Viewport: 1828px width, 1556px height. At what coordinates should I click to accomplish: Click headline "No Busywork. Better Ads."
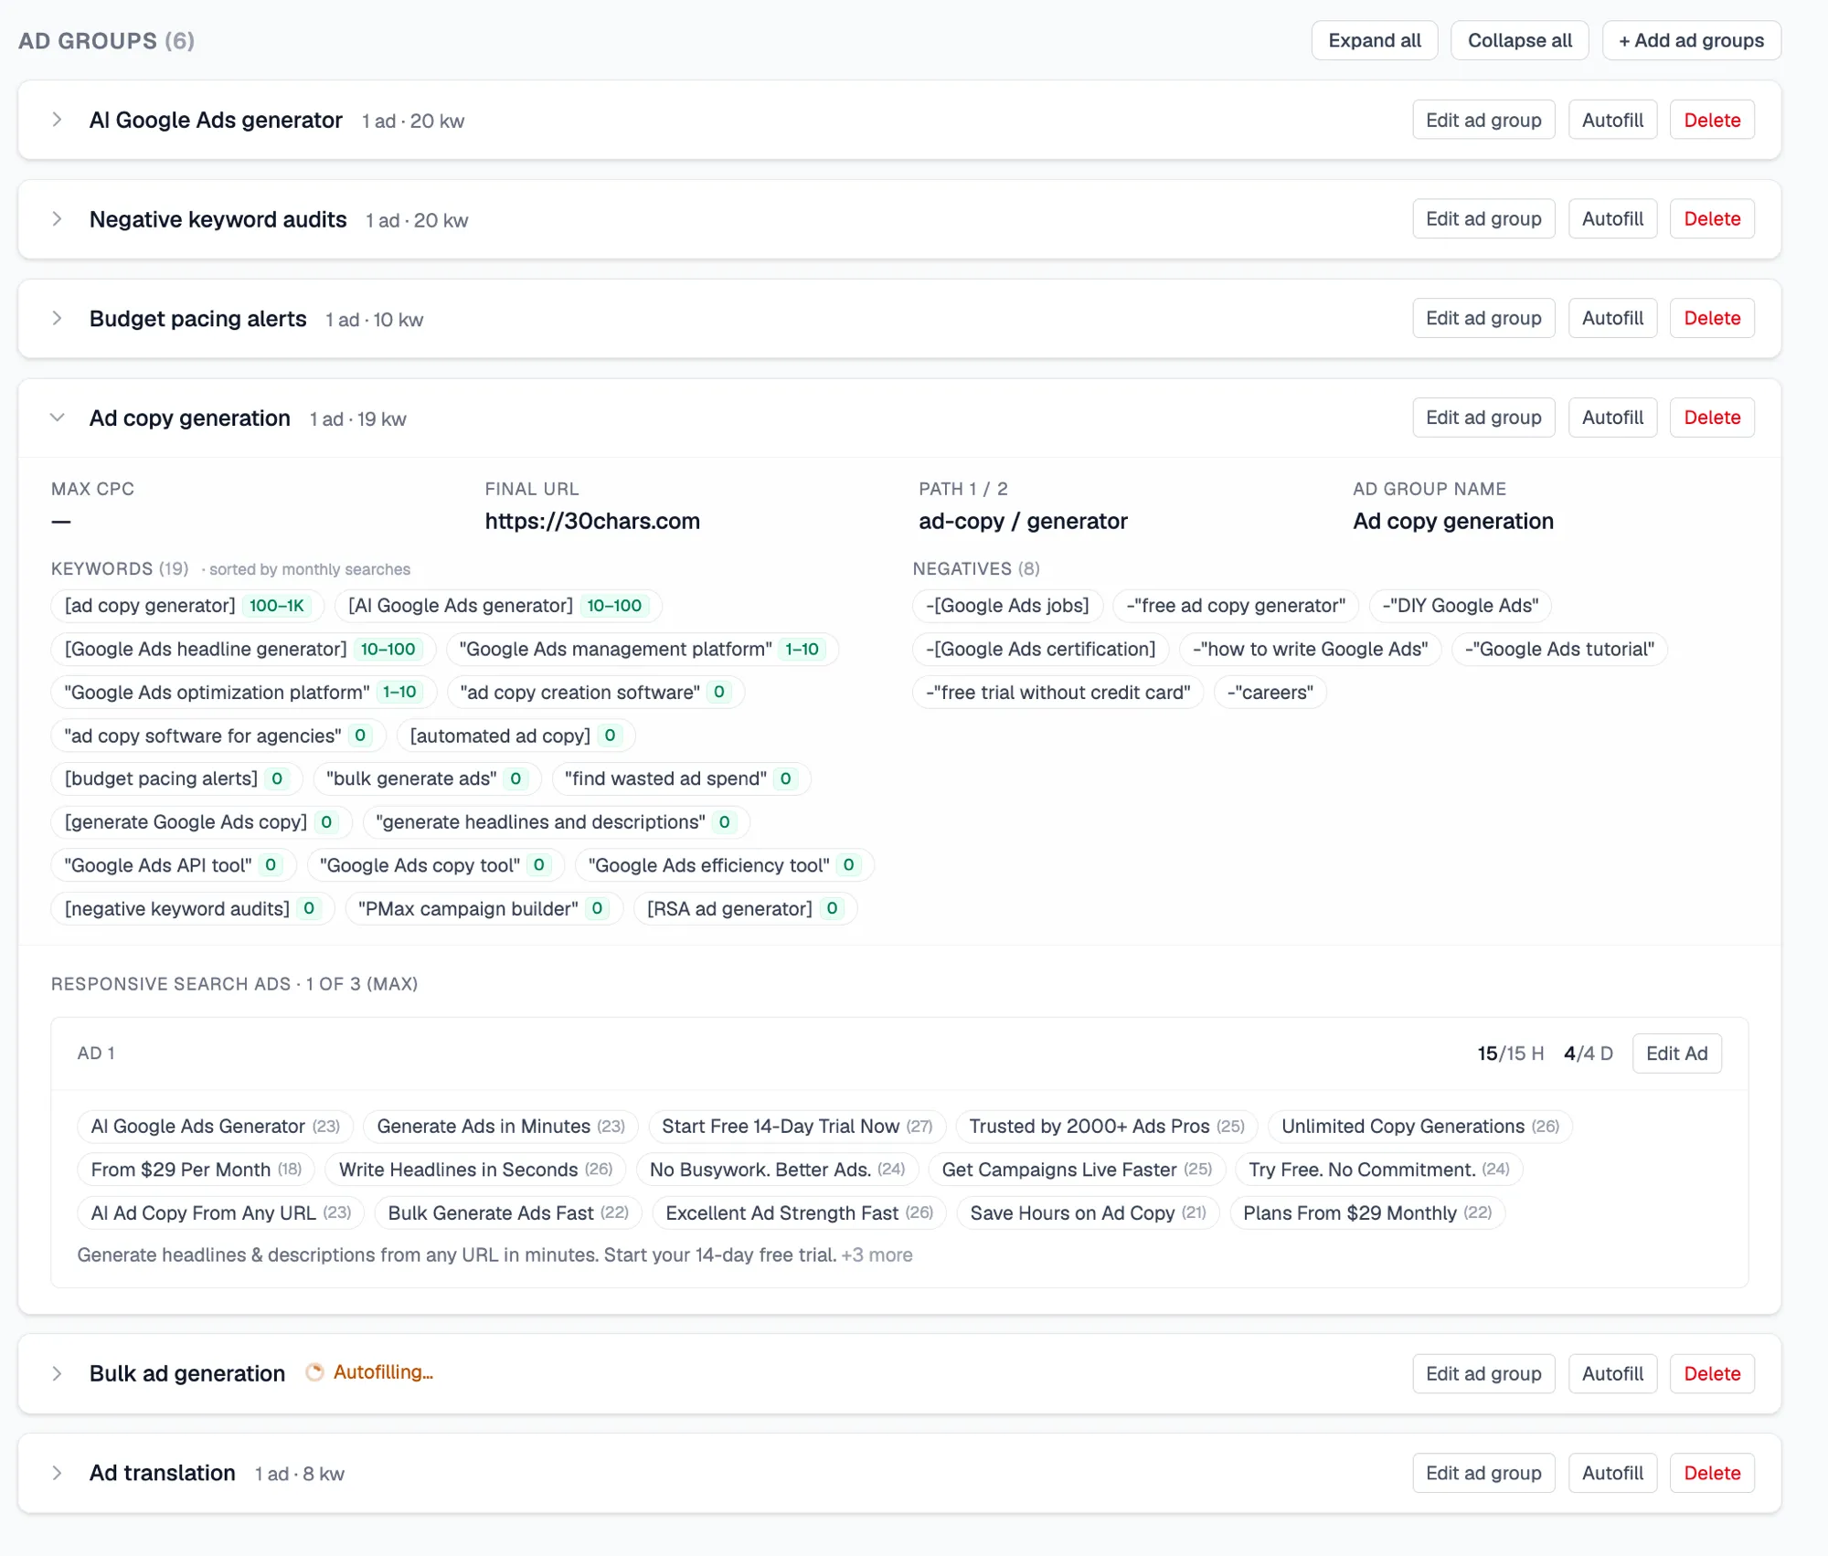777,1170
